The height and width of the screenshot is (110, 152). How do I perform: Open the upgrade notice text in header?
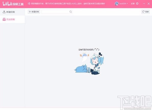68,4
